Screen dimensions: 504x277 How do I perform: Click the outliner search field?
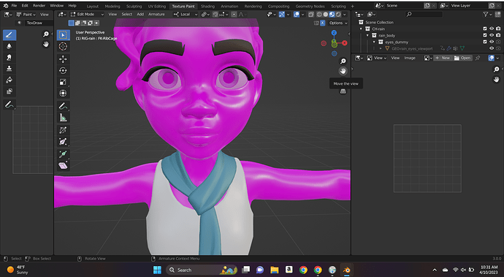[x=424, y=14]
